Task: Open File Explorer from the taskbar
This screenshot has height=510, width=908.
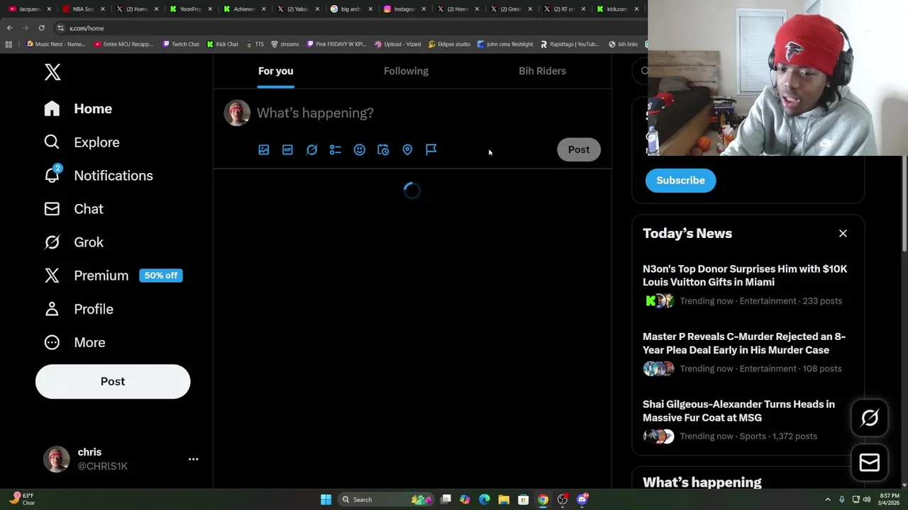Action: pos(504,499)
